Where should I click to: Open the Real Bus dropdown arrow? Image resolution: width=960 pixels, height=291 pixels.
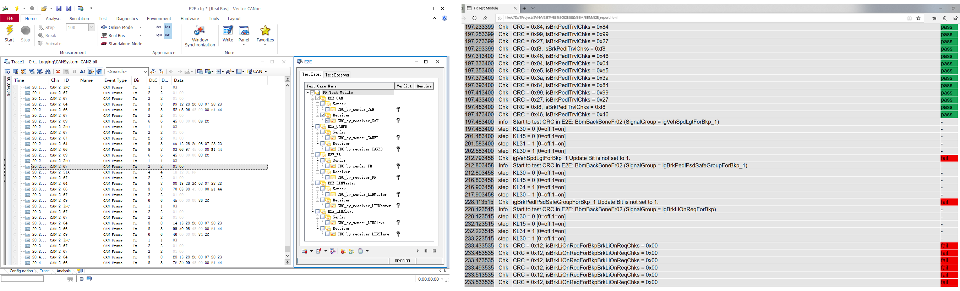(x=140, y=36)
